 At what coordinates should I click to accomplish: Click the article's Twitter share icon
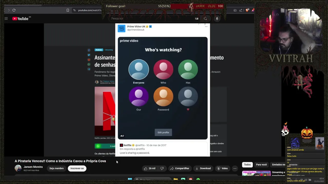click(89, 55)
